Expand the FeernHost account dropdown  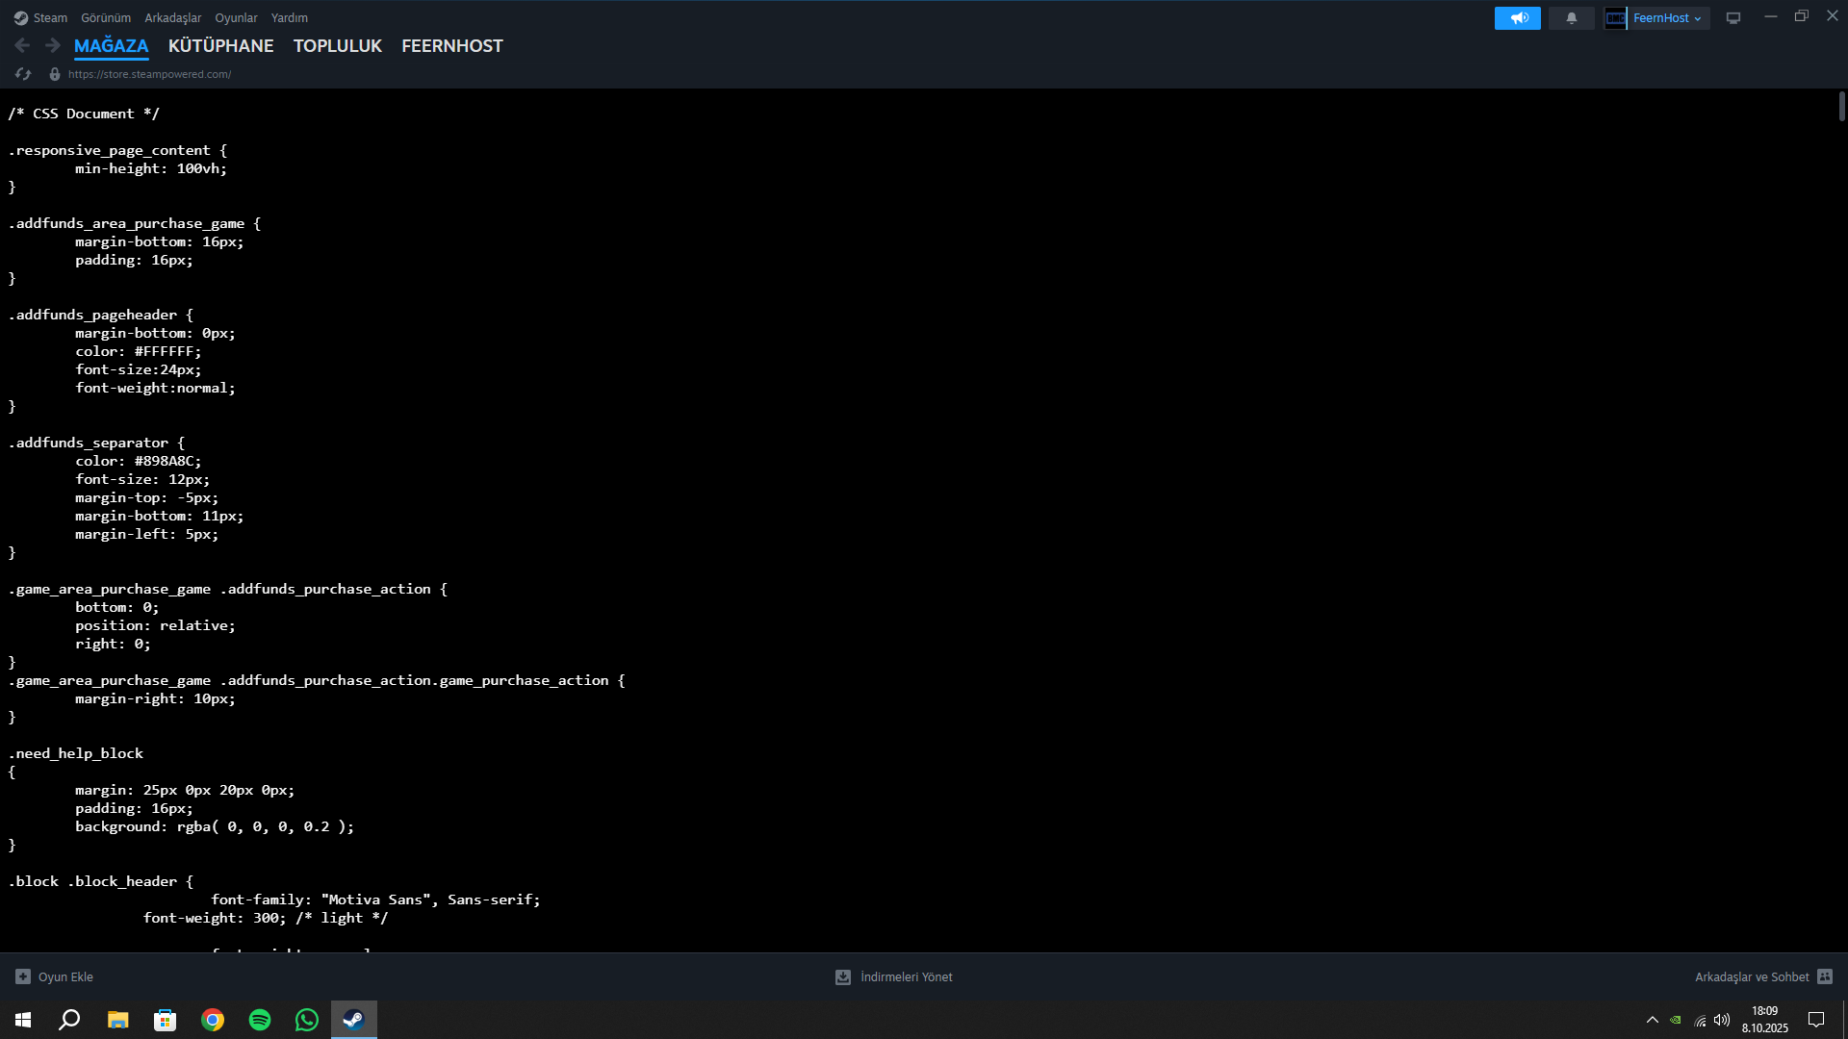pos(1698,18)
